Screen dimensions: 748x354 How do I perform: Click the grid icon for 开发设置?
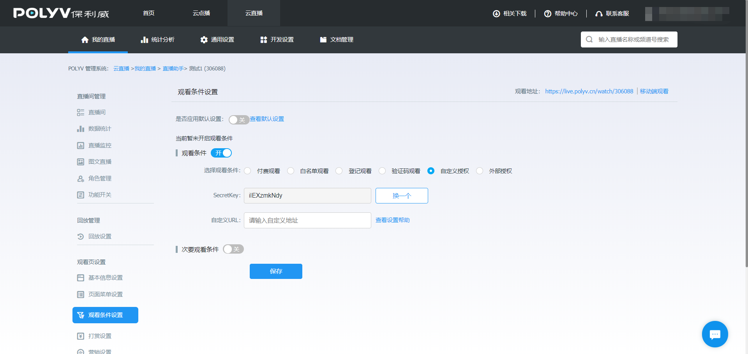264,40
